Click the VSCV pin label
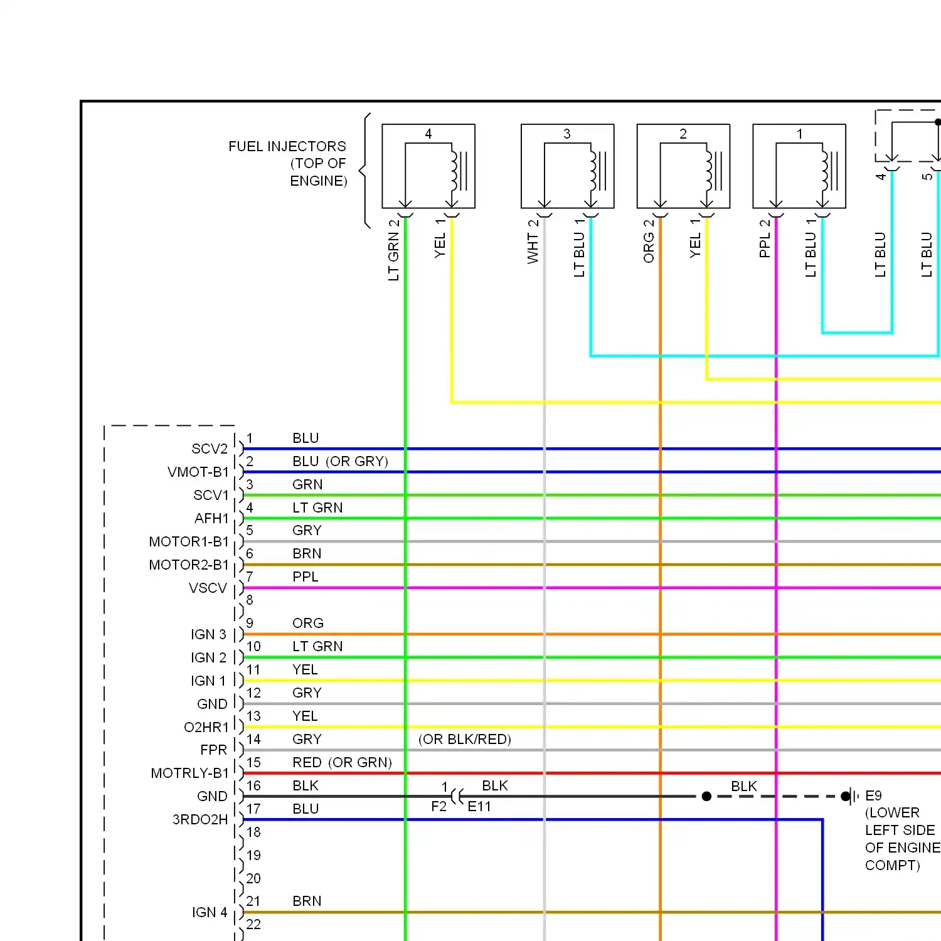Viewport: 941px width, 941px height. tap(208, 588)
